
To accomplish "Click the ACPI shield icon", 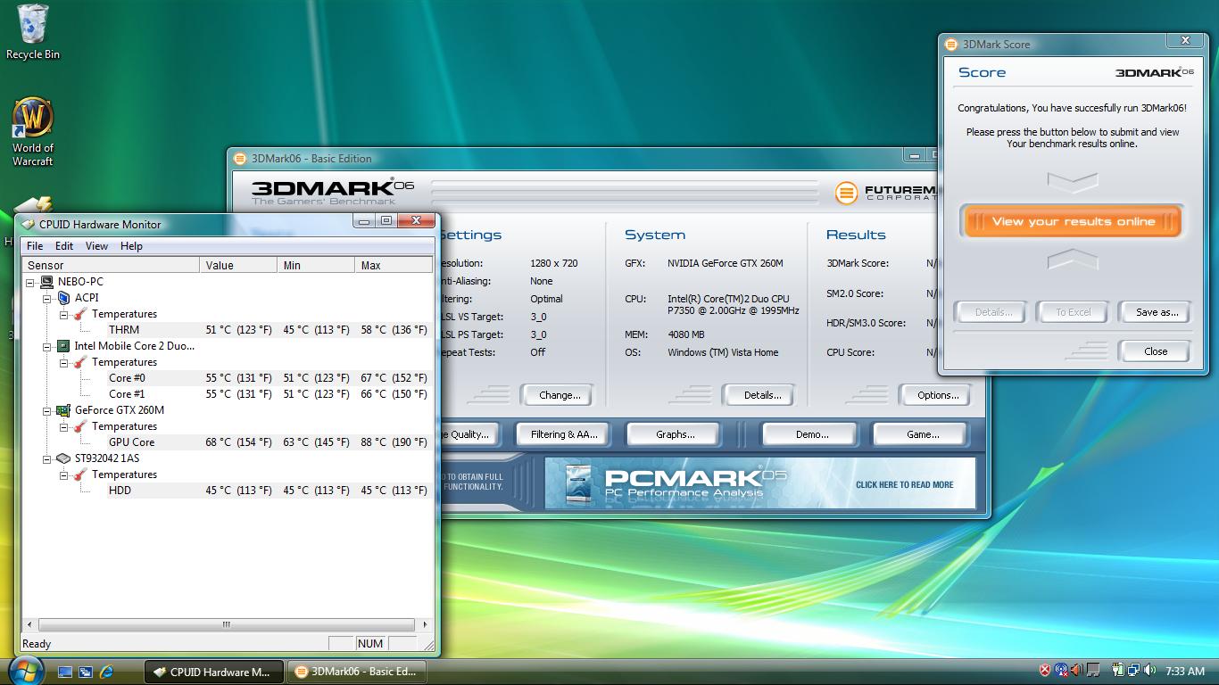I will click(63, 298).
